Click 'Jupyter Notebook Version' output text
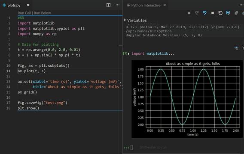 click(x=164, y=35)
